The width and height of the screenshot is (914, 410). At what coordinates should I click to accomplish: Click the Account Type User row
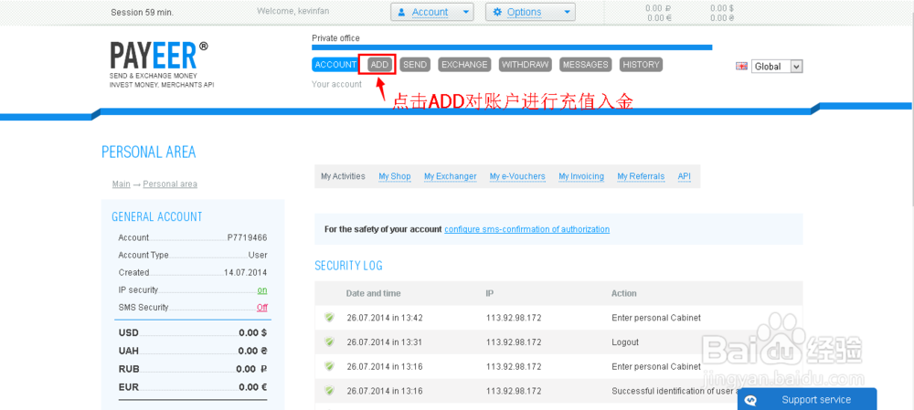192,255
